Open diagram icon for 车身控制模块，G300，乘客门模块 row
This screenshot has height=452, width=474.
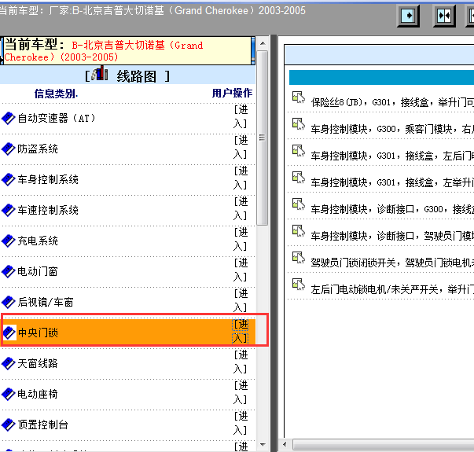pos(299,124)
